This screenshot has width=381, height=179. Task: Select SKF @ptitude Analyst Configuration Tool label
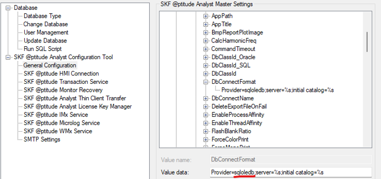(63, 57)
